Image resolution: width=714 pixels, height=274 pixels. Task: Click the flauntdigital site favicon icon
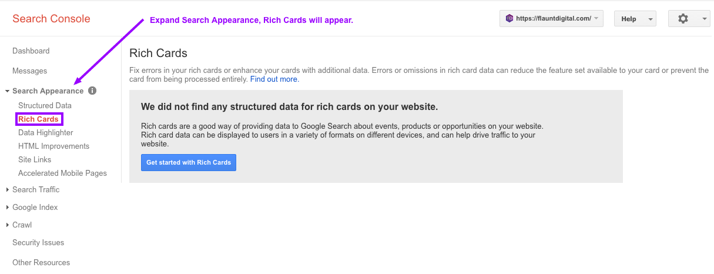(x=509, y=19)
